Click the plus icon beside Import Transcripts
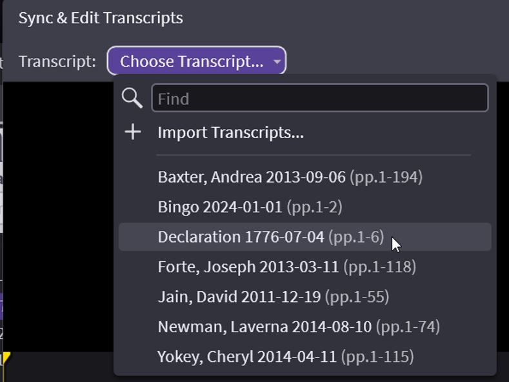509x382 pixels. (132, 132)
